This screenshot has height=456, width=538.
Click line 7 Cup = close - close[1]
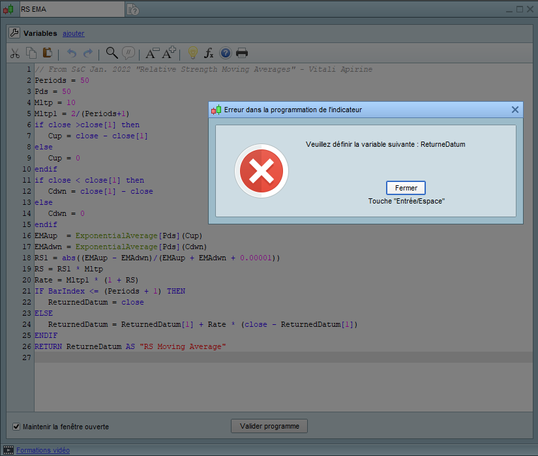(98, 136)
